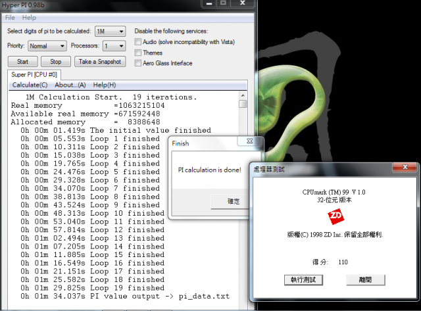Toggle the Aero Glass Interface checkbox

(137, 63)
